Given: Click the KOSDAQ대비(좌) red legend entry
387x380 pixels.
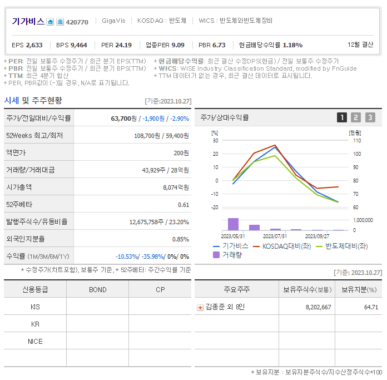Looking at the screenshot, I should pos(282,246).
